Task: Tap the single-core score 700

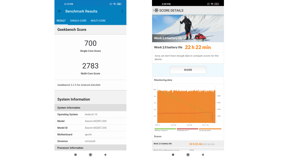Action: point(90,43)
